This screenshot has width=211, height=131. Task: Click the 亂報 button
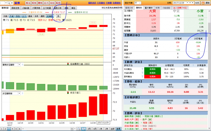tap(58, 3)
